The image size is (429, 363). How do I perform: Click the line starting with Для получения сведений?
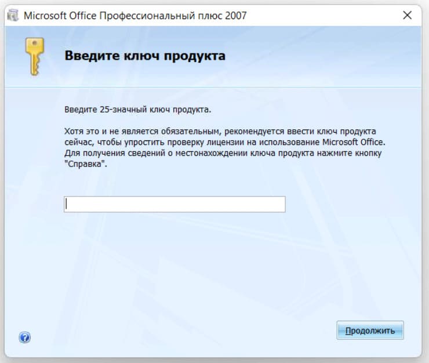tap(224, 153)
